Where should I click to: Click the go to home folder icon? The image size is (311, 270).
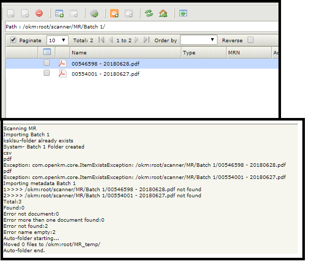coord(163,13)
